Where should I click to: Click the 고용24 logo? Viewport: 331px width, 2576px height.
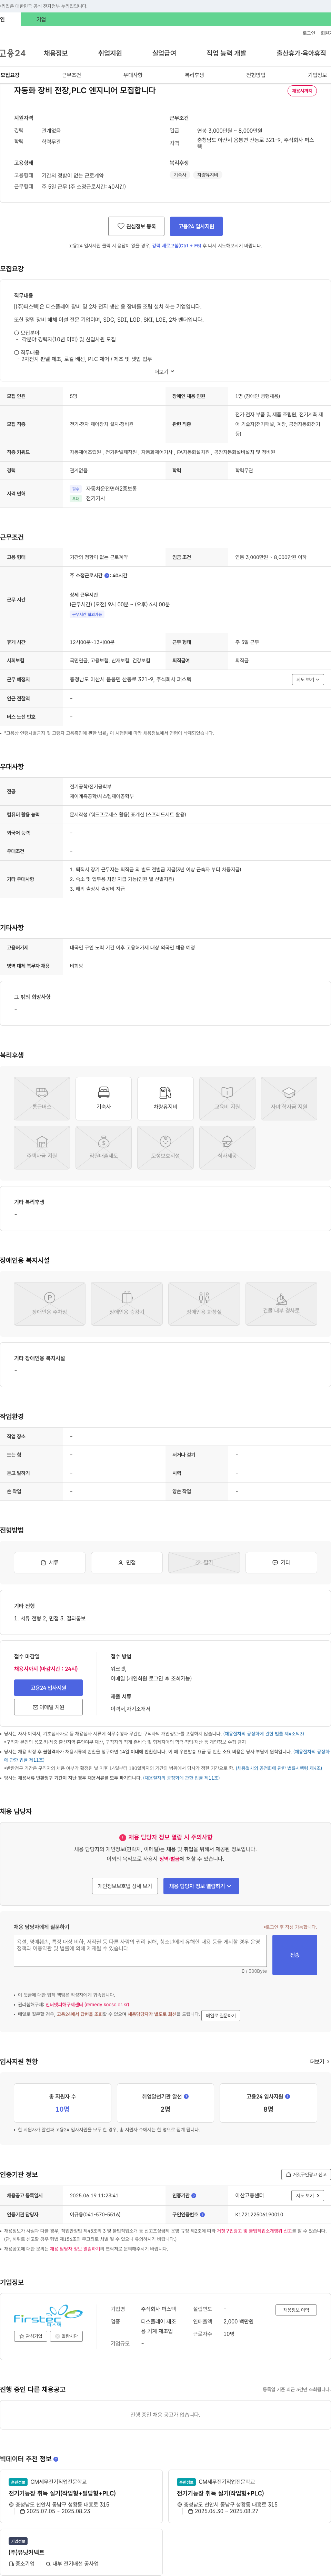click(x=13, y=53)
